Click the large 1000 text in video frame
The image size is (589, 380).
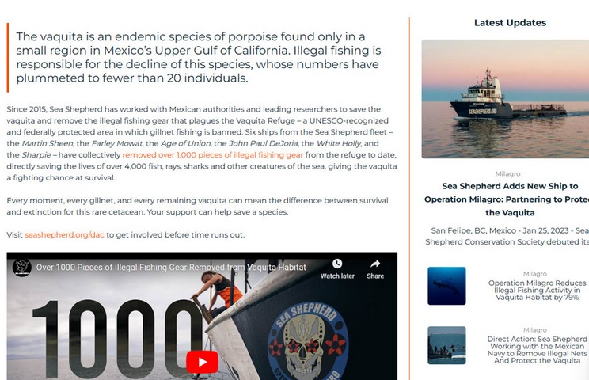(117, 339)
